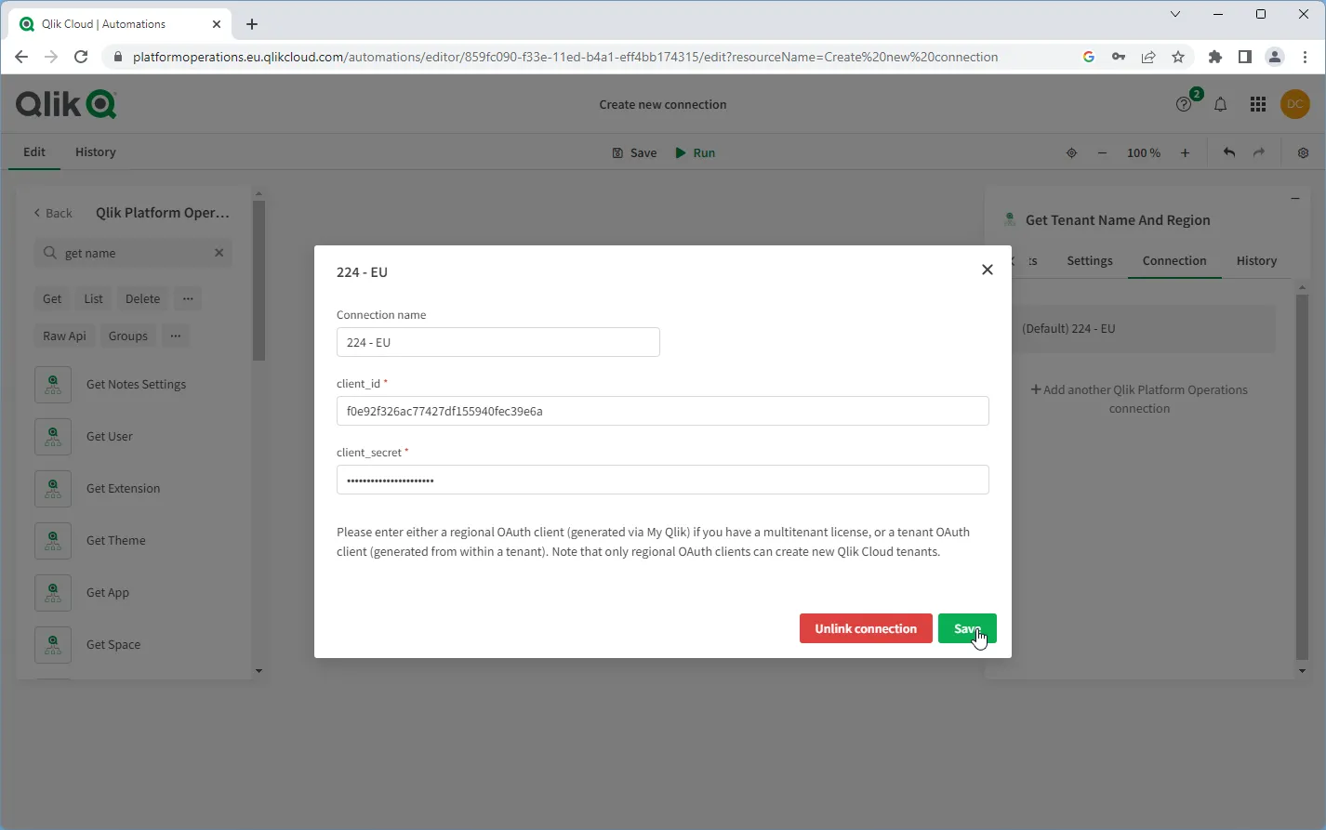This screenshot has height=830, width=1326.
Task: Switch to the Settings tab
Action: [x=1089, y=261]
